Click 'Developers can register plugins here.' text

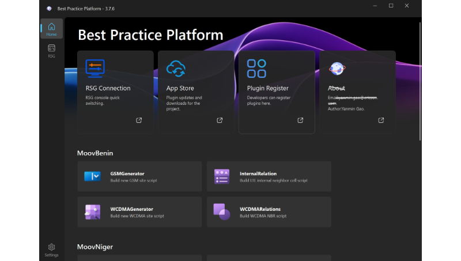269,100
